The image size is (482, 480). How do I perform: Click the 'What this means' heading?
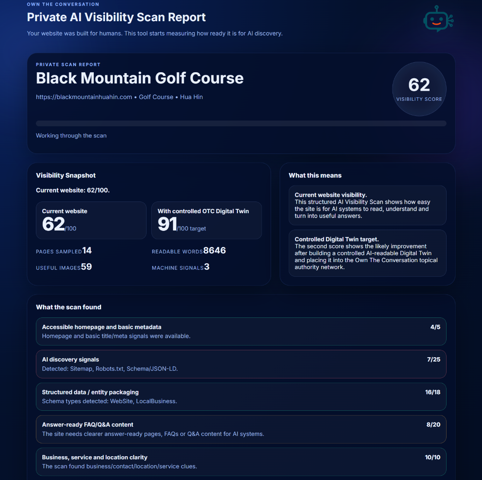(315, 175)
